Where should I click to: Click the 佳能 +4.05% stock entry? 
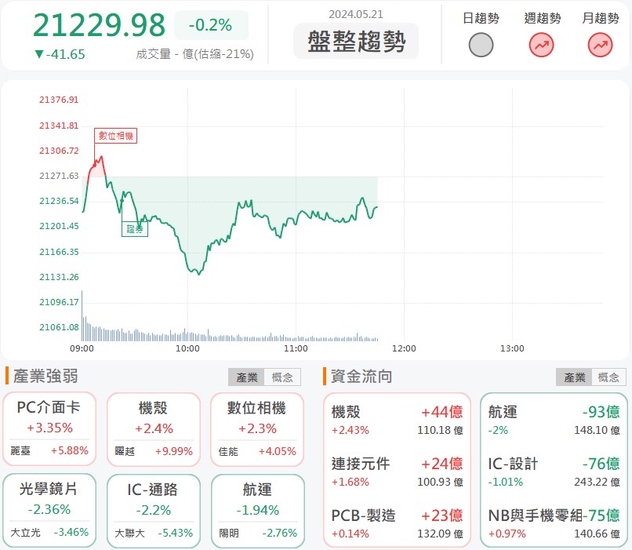coord(257,451)
